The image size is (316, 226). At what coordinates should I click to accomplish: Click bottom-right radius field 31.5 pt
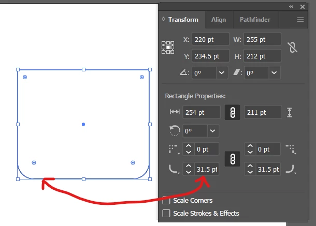(x=268, y=169)
